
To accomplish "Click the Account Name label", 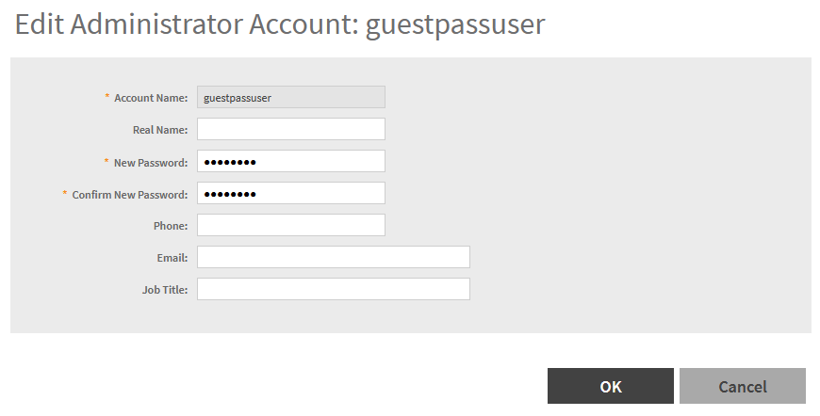I will 151,98.
